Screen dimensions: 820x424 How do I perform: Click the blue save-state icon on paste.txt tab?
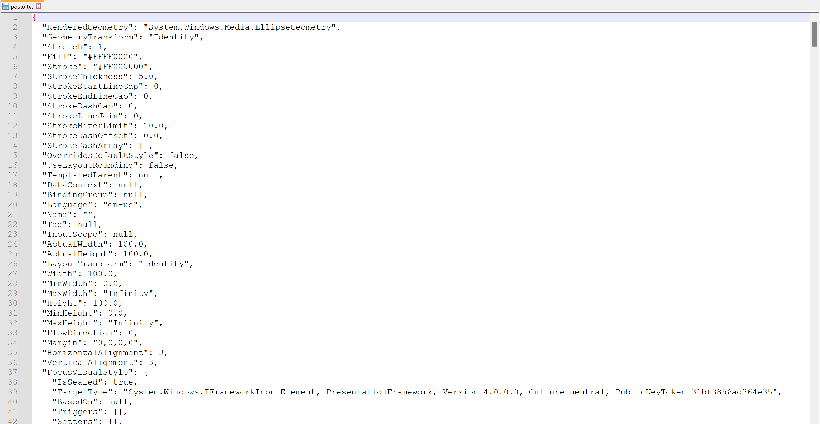pyautogui.click(x=6, y=6)
